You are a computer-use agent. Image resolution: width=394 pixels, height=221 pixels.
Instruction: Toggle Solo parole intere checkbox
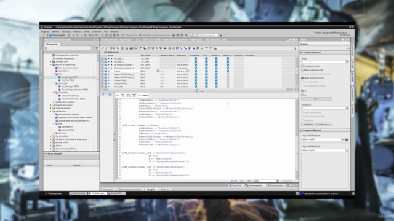[302, 66]
